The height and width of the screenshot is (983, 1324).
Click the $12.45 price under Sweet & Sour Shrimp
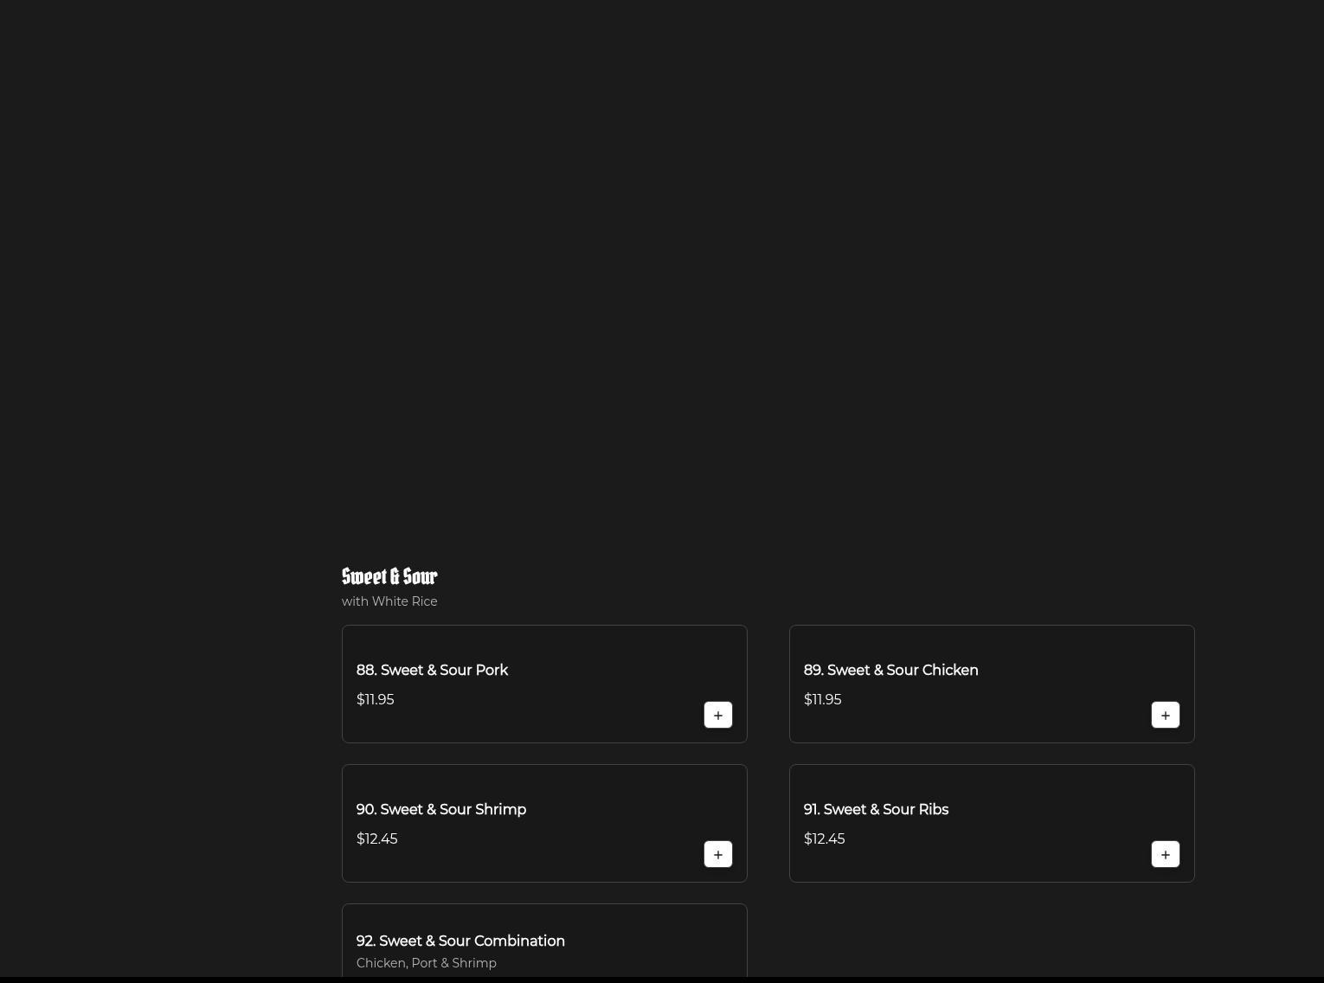(x=376, y=838)
